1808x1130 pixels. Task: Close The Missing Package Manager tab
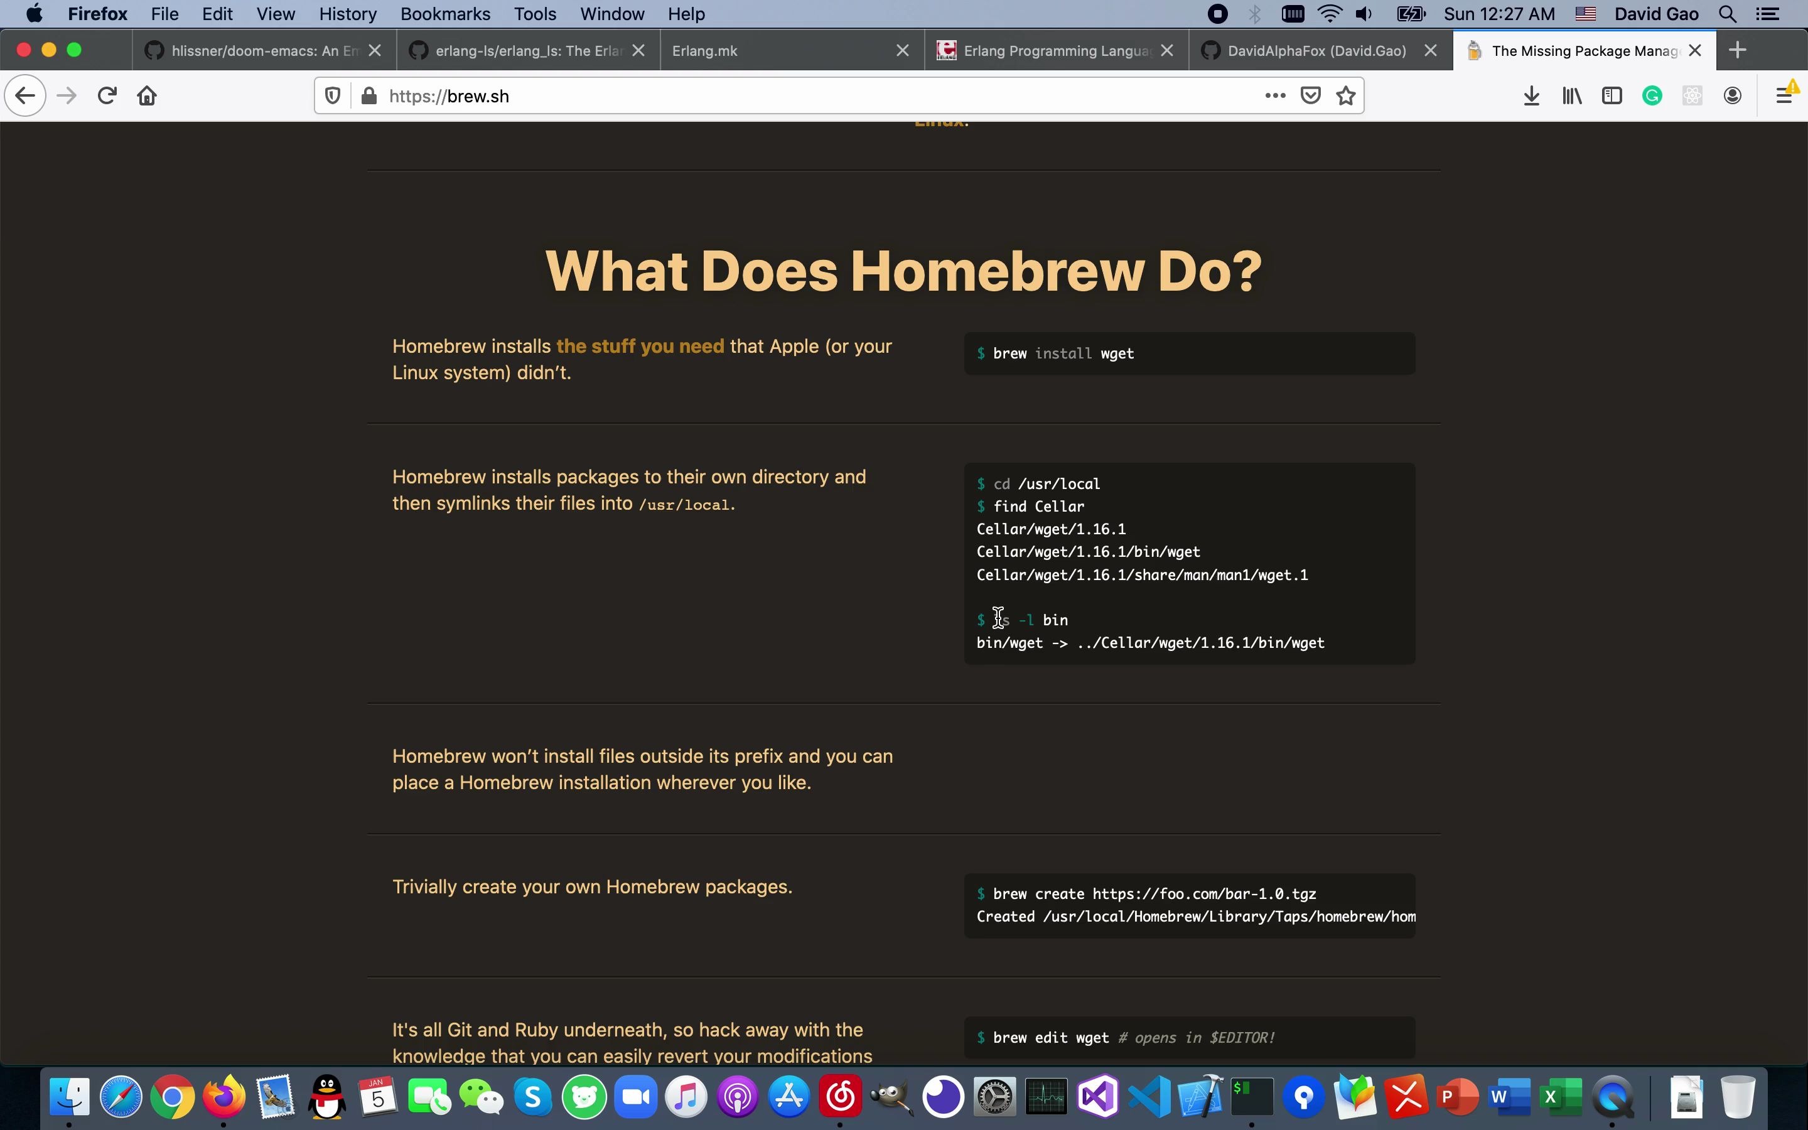coord(1695,50)
